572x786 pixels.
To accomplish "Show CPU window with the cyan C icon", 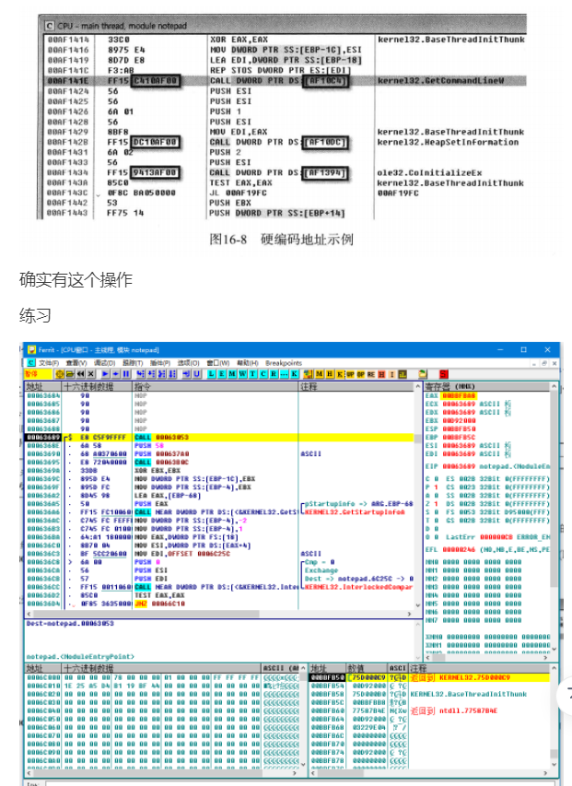I will point(263,373).
